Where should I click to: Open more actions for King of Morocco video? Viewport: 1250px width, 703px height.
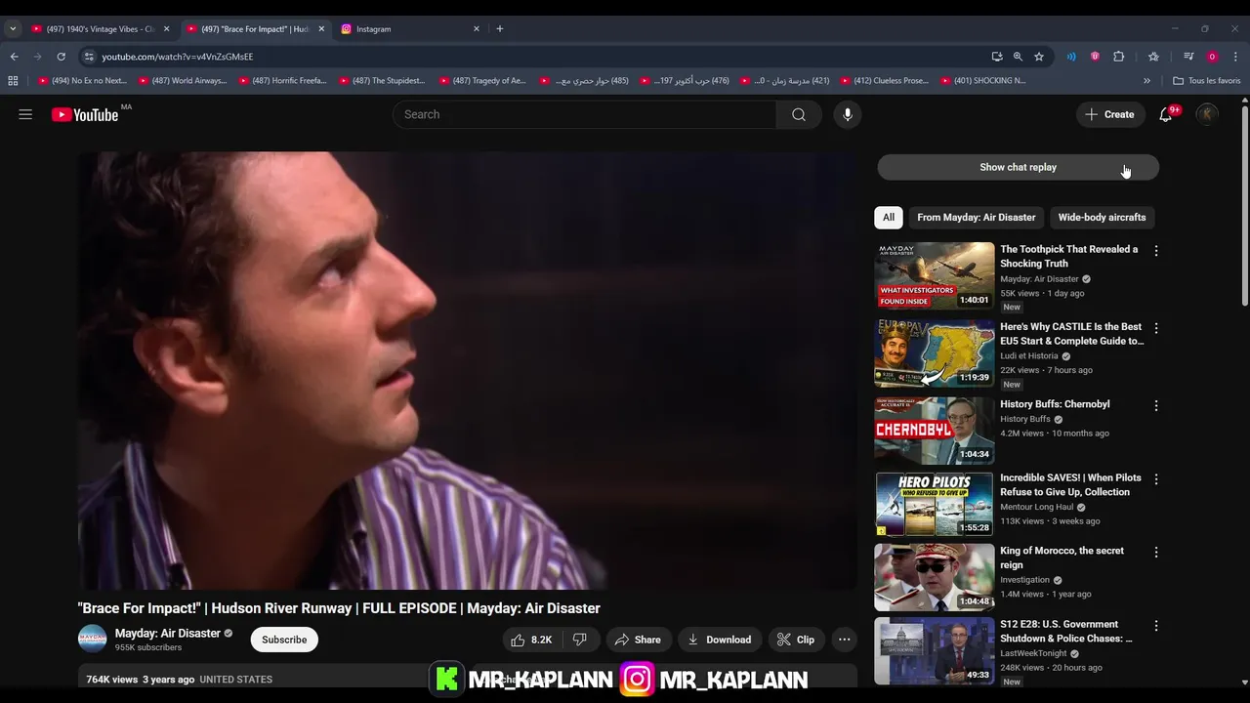(x=1156, y=552)
